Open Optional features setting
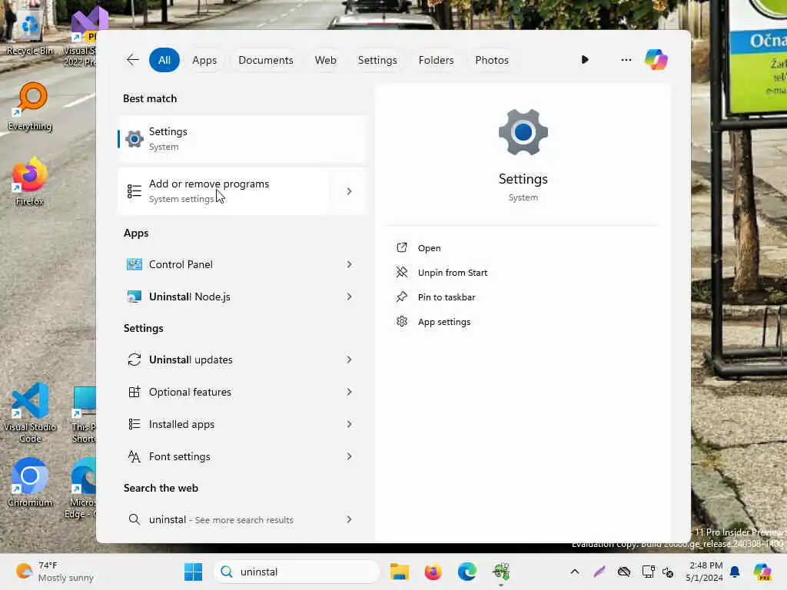The width and height of the screenshot is (787, 590). 224,392
